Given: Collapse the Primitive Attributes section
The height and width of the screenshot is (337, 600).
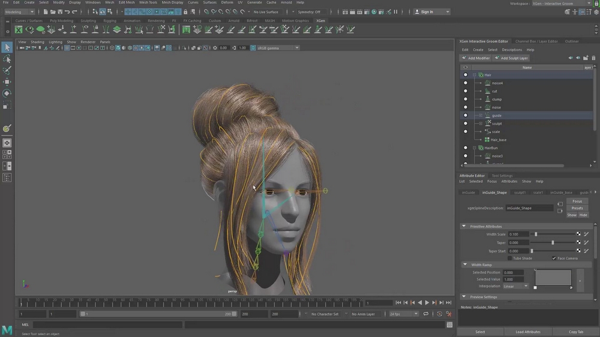Looking at the screenshot, I should [x=464, y=226].
